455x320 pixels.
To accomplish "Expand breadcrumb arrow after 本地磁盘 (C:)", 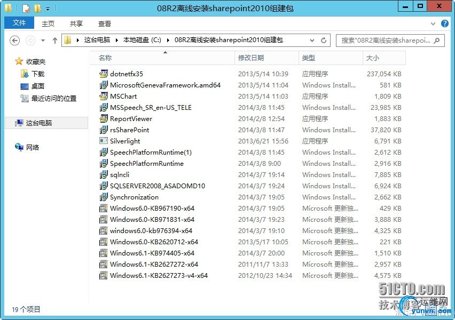I will (x=168, y=41).
